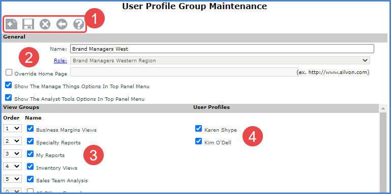Open order dropdown for Specialty Reports
The image size is (391, 194).
[x=13, y=141]
